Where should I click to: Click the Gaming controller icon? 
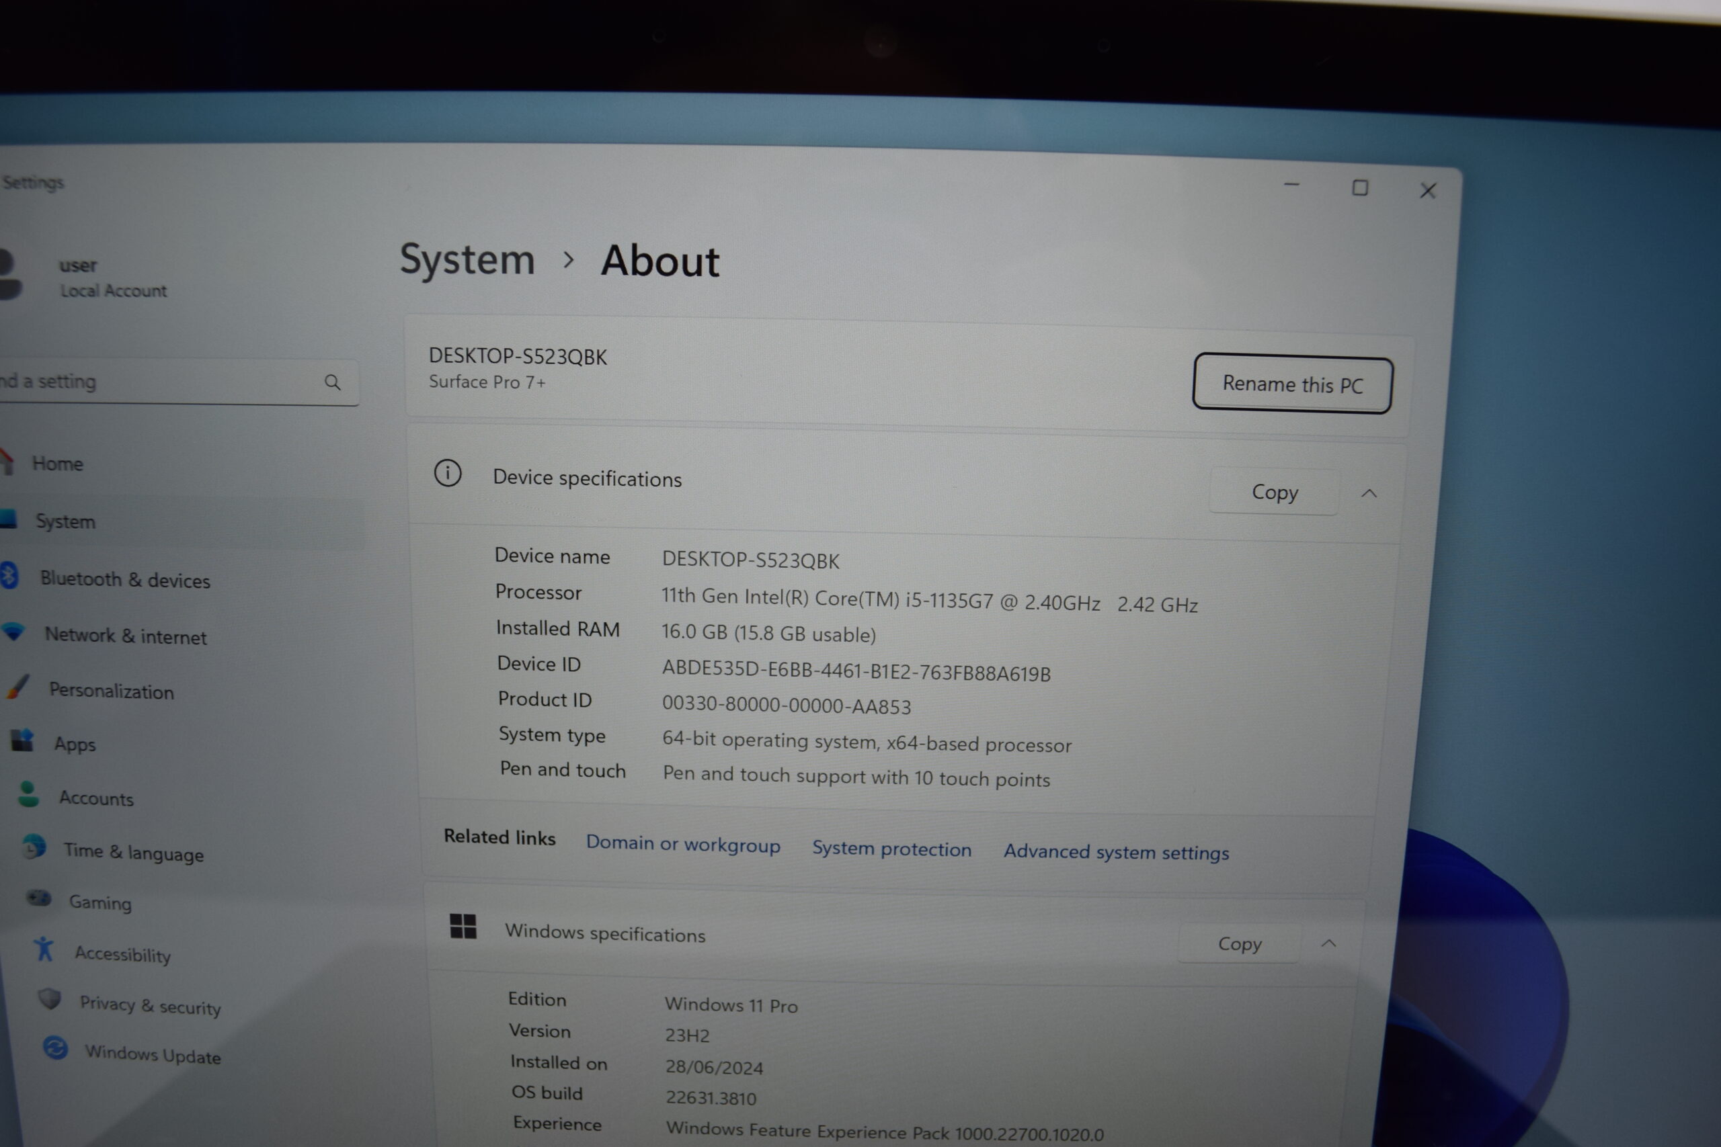[x=39, y=898]
